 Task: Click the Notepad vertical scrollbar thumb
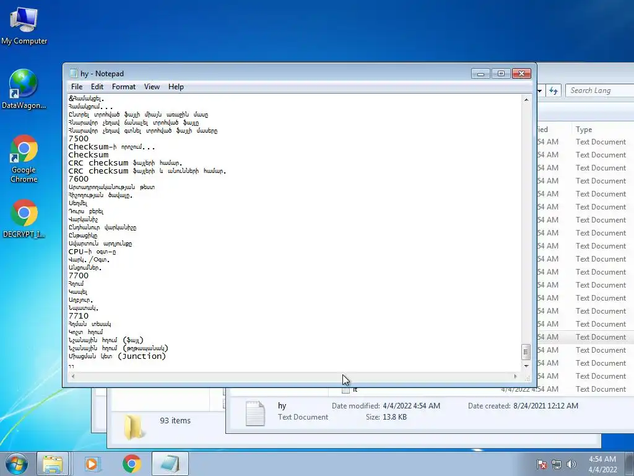[x=526, y=352]
